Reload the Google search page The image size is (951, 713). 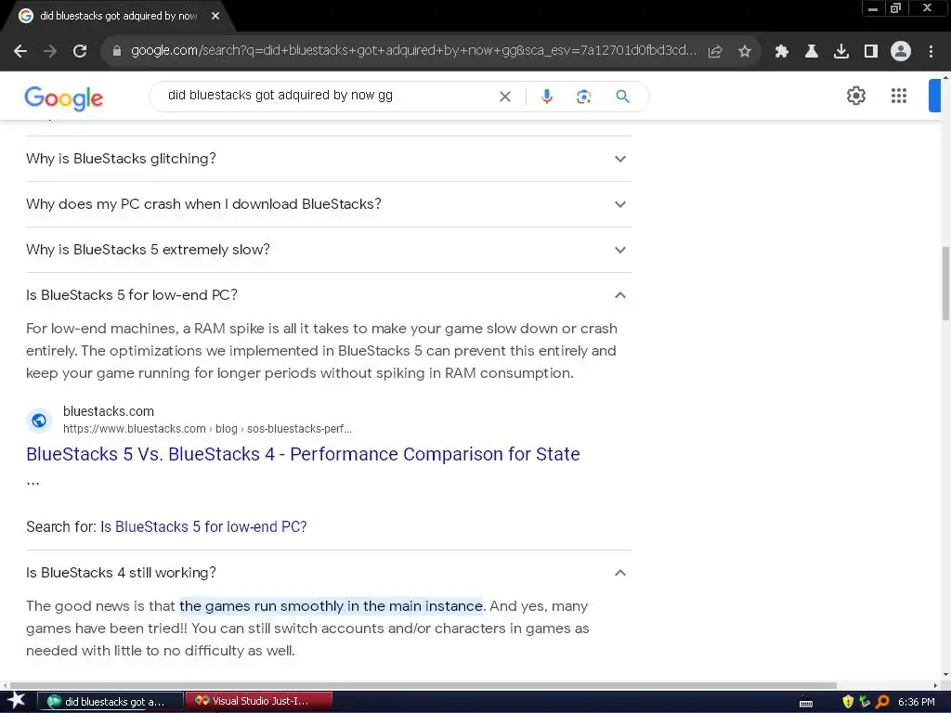pos(80,51)
